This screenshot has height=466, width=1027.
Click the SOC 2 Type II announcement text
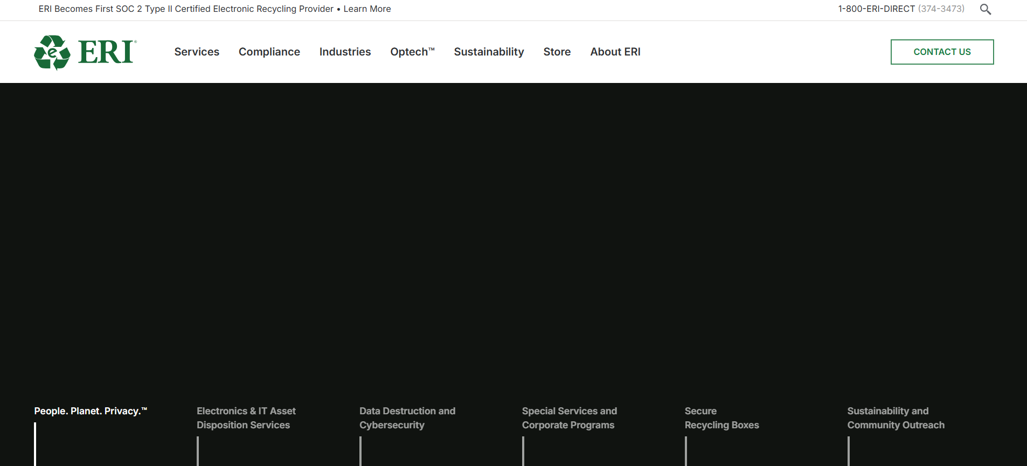185,9
